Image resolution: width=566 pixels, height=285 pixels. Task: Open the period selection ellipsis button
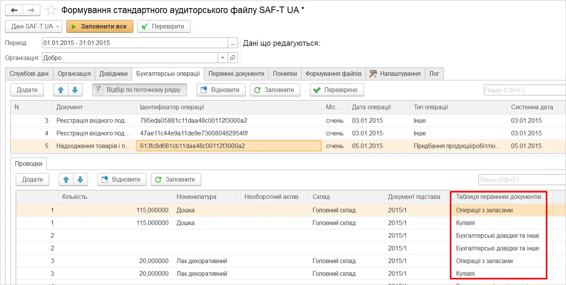point(233,43)
